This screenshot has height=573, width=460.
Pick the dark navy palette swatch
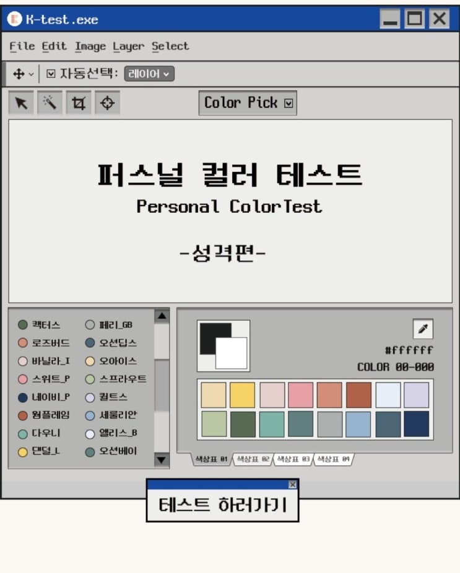pos(417,424)
